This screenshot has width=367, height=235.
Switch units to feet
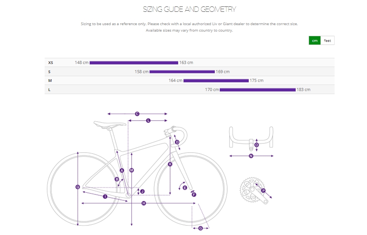327,40
